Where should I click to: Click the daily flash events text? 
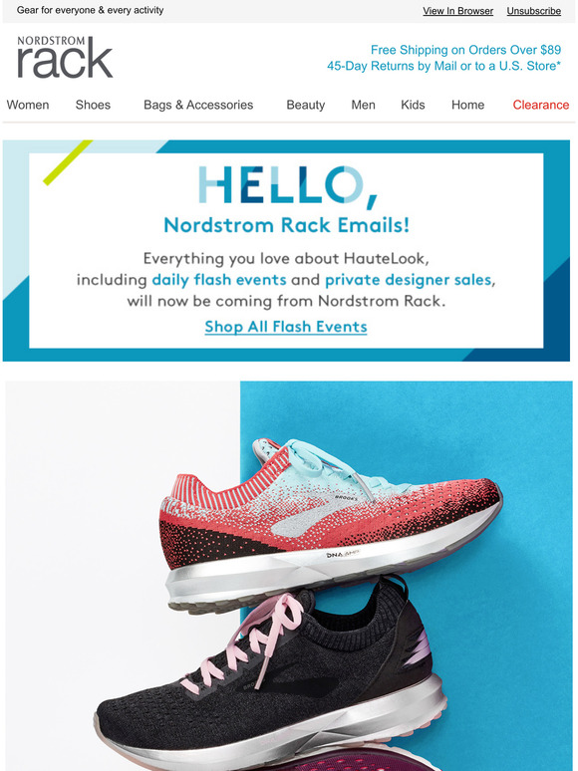(219, 280)
